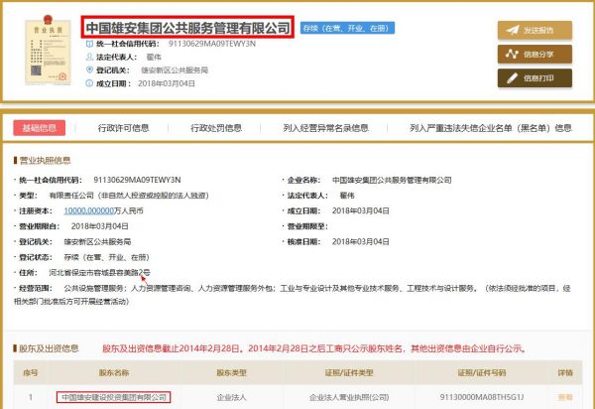595x409 pixels.
Task: Click the info icon beside 成立日期
Action: 89,83
